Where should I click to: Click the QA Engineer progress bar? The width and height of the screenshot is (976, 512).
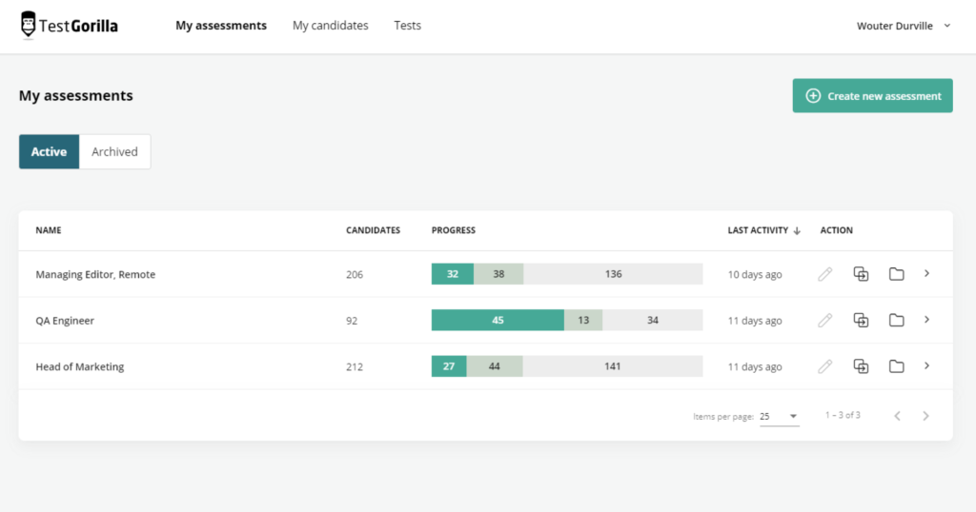click(566, 321)
